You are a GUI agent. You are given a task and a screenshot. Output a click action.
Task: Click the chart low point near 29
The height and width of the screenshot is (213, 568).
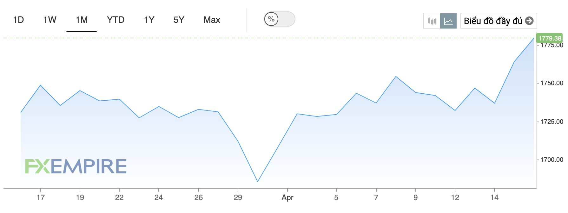[258, 181]
